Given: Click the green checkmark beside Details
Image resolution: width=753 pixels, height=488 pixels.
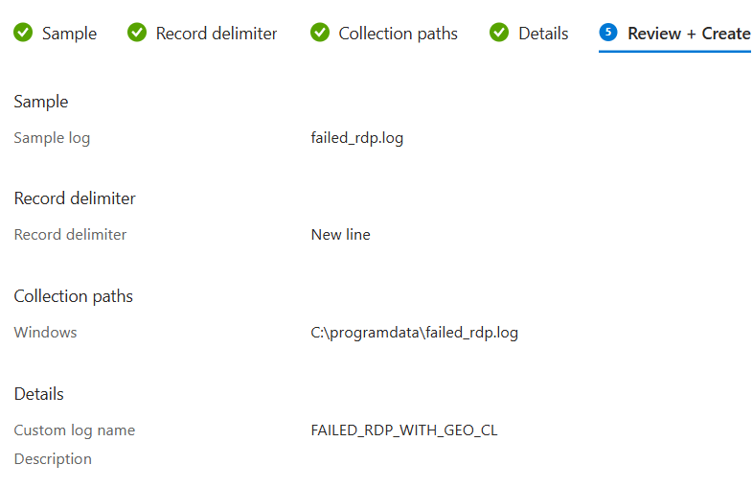Looking at the screenshot, I should [x=499, y=33].
